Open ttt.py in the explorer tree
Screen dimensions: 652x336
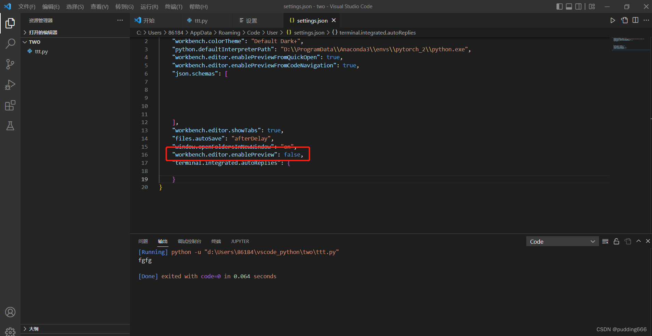point(41,52)
